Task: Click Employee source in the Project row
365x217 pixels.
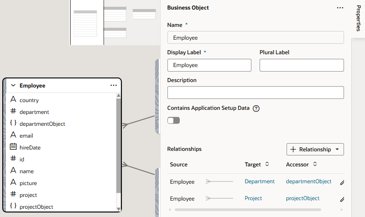Action: [182, 199]
